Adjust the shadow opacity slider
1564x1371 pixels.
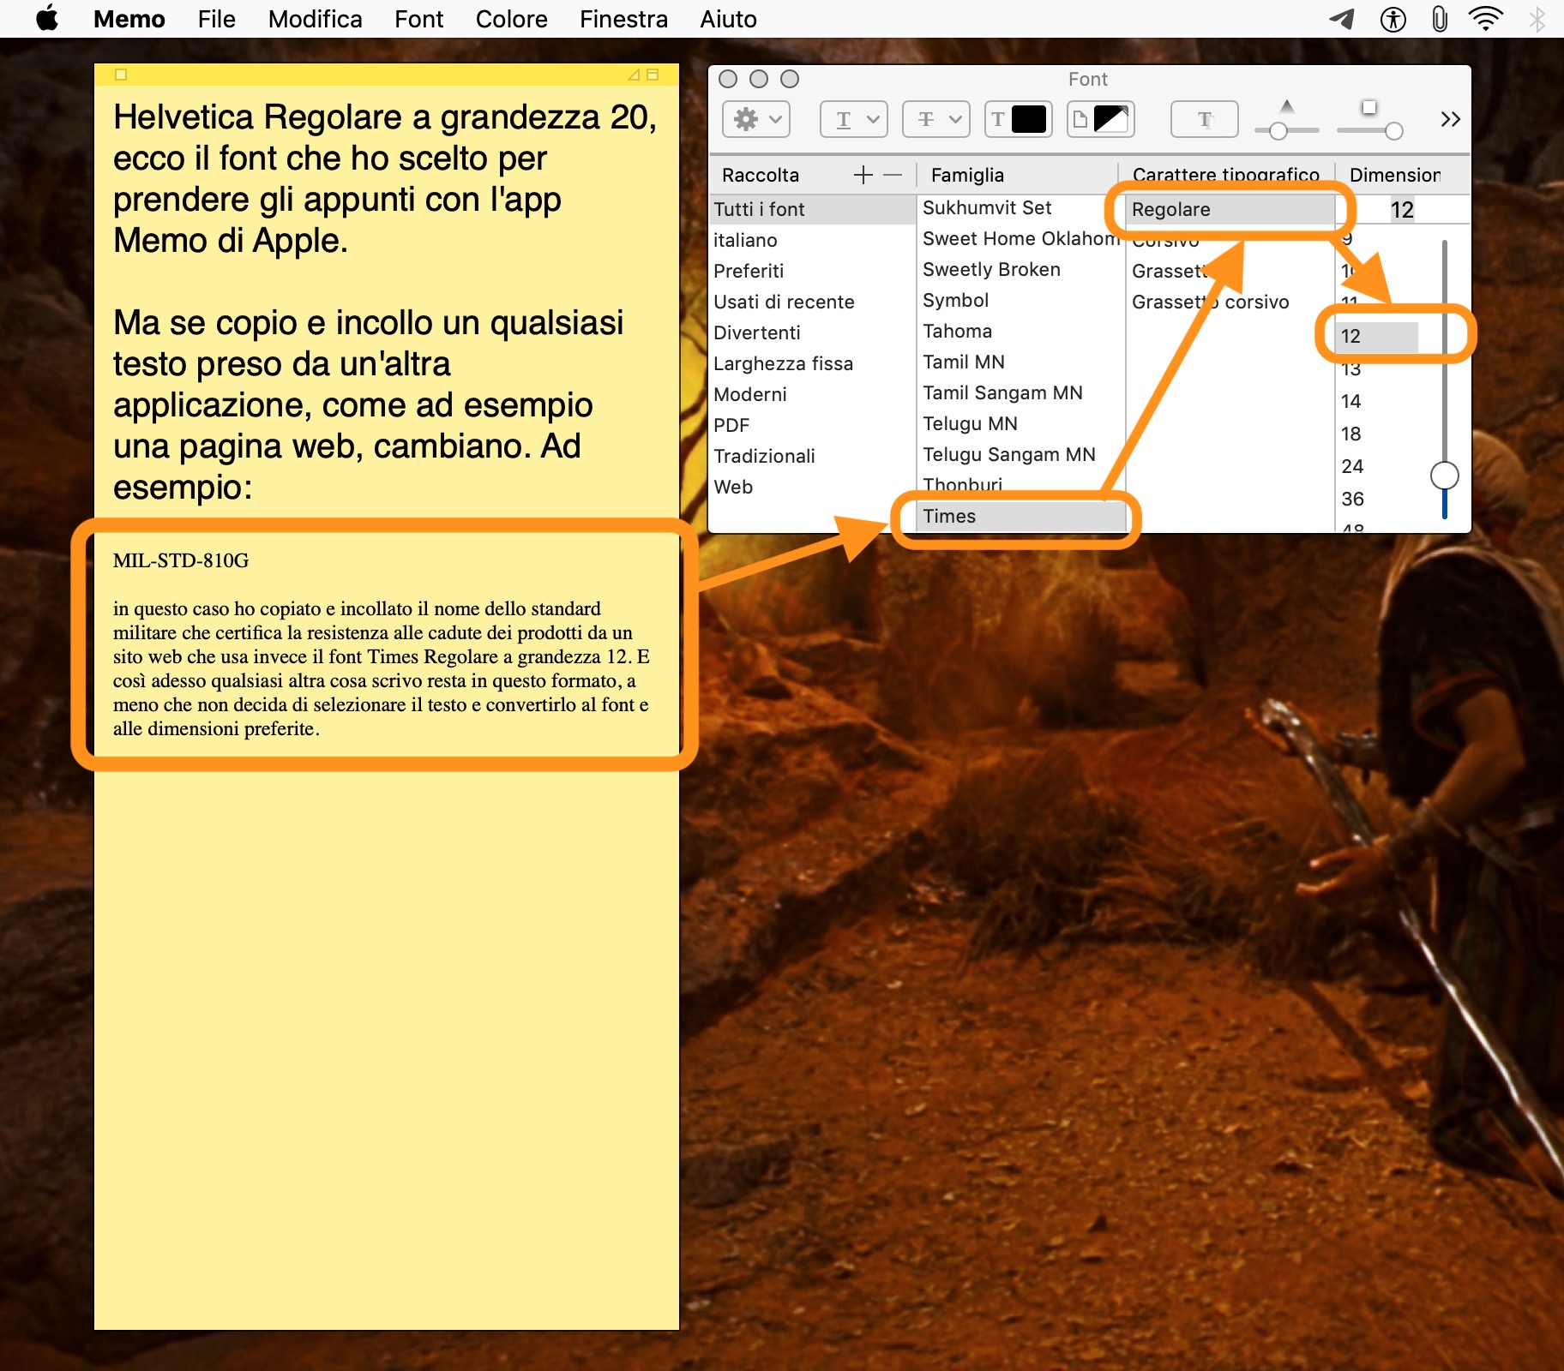pyautogui.click(x=1278, y=131)
